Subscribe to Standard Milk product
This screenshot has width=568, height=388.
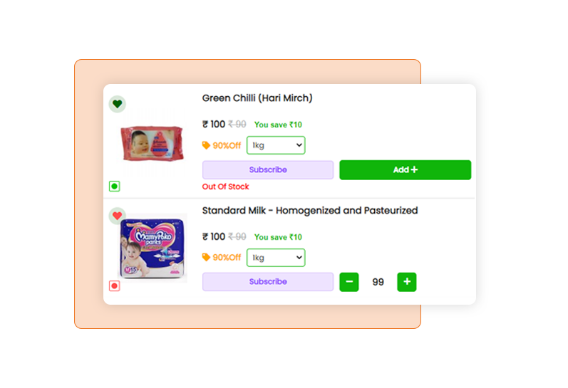click(x=268, y=282)
